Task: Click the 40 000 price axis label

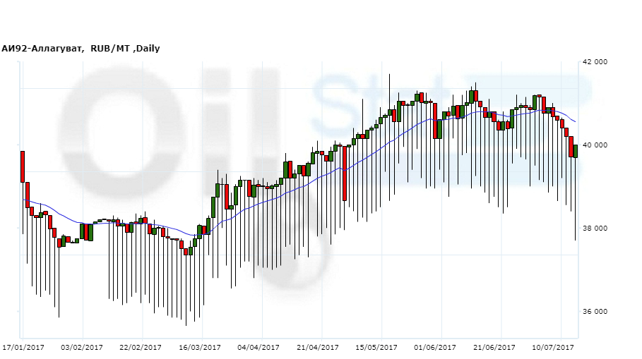Action: coord(595,145)
